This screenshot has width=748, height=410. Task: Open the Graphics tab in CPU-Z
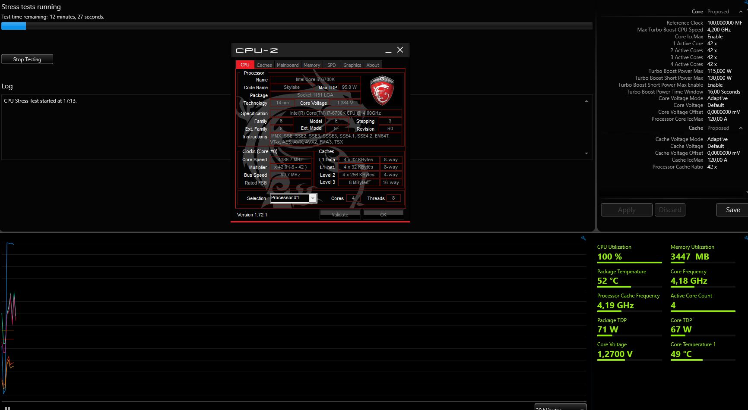tap(352, 65)
